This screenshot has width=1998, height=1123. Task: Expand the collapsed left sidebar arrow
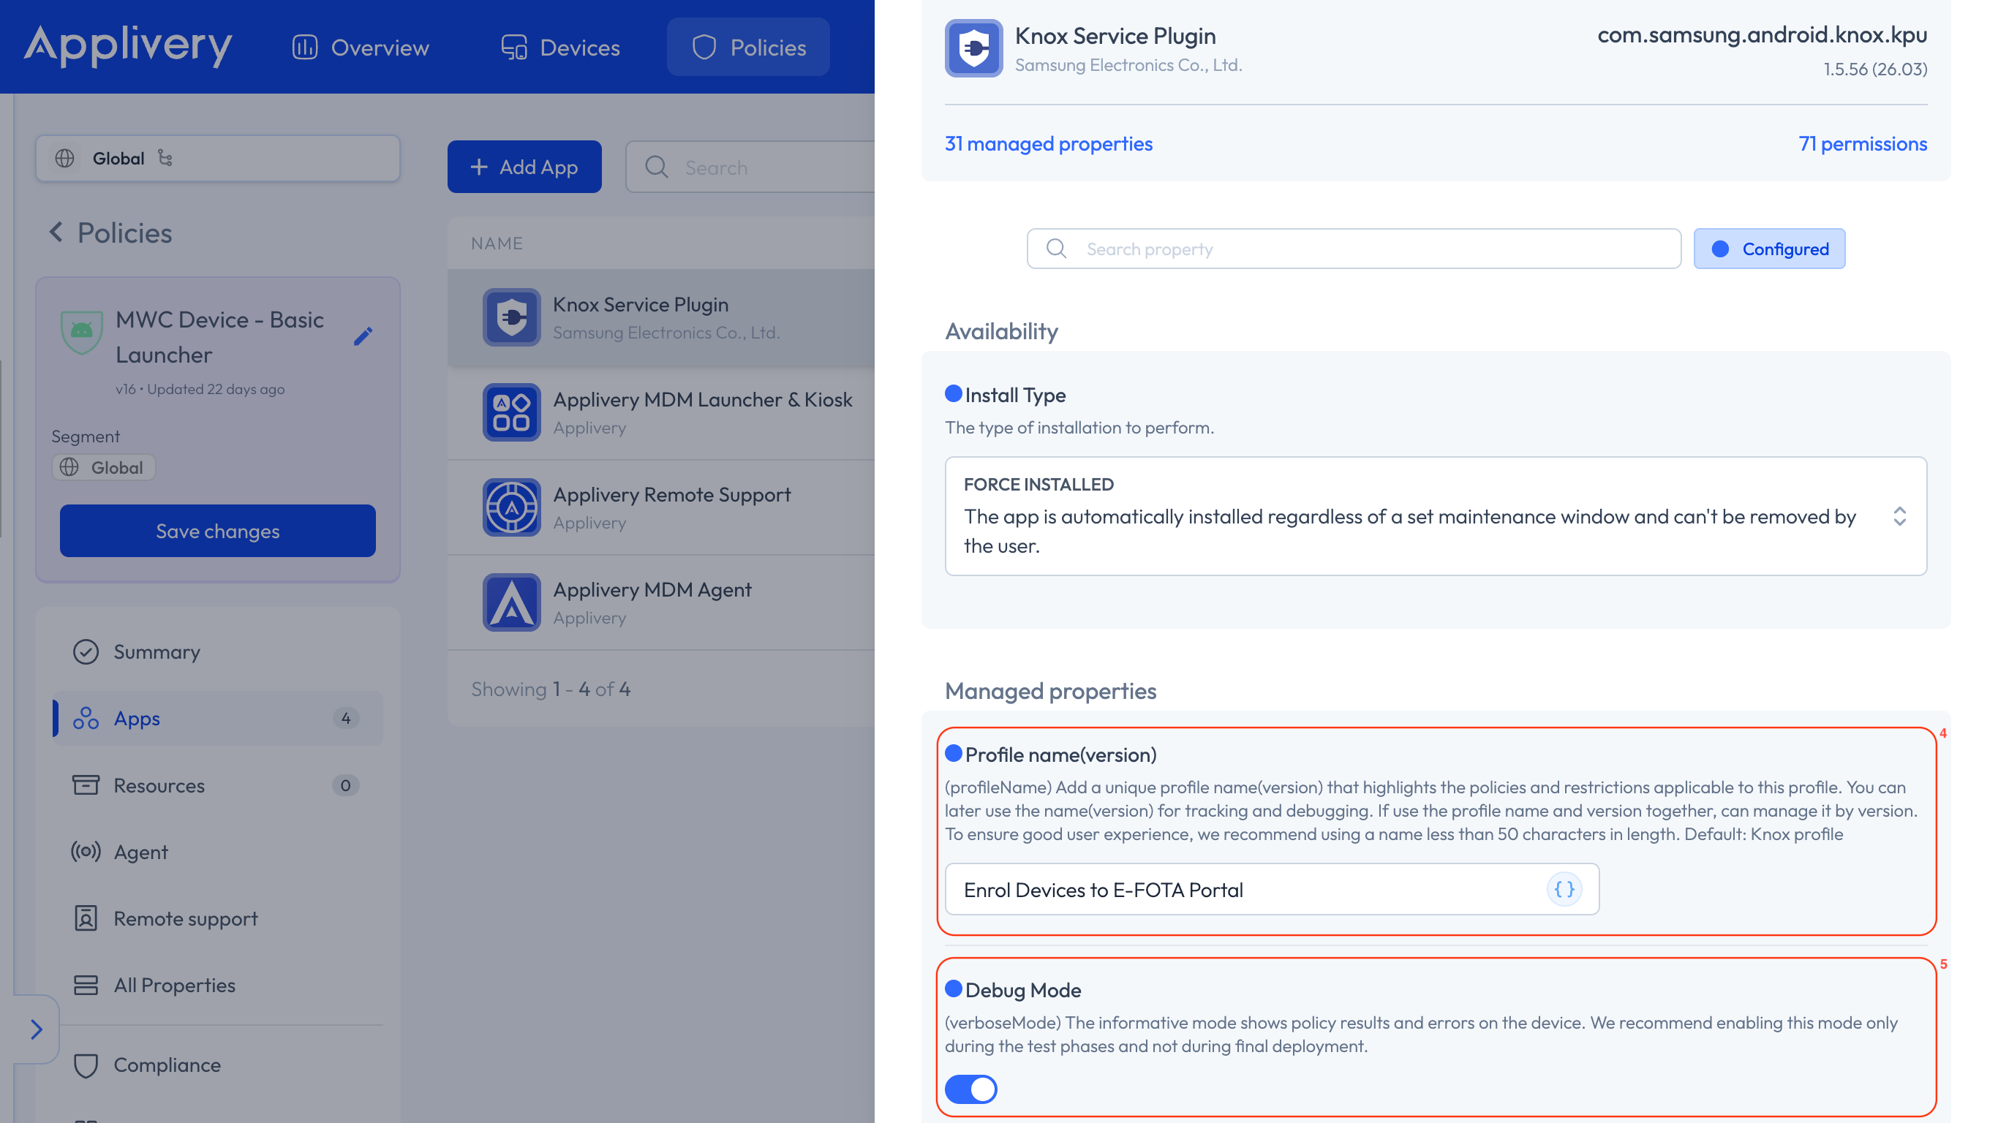(36, 1029)
